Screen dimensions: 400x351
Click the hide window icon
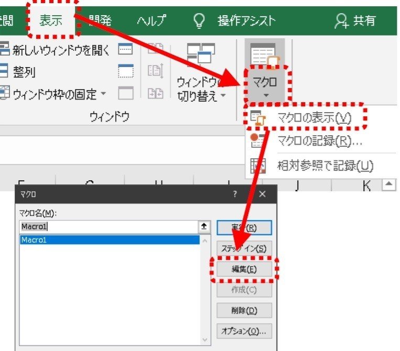(125, 71)
